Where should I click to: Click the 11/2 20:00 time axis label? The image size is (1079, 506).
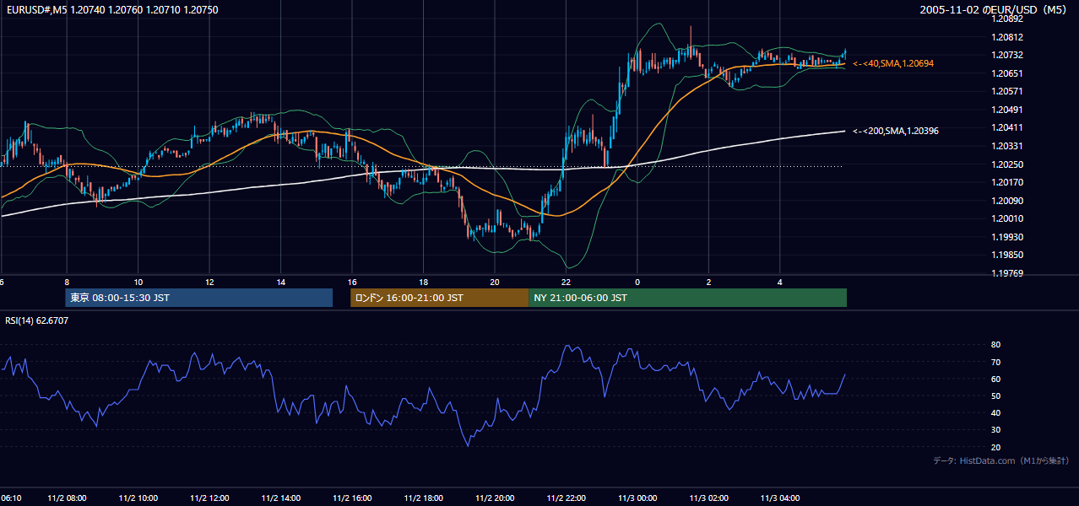[494, 498]
